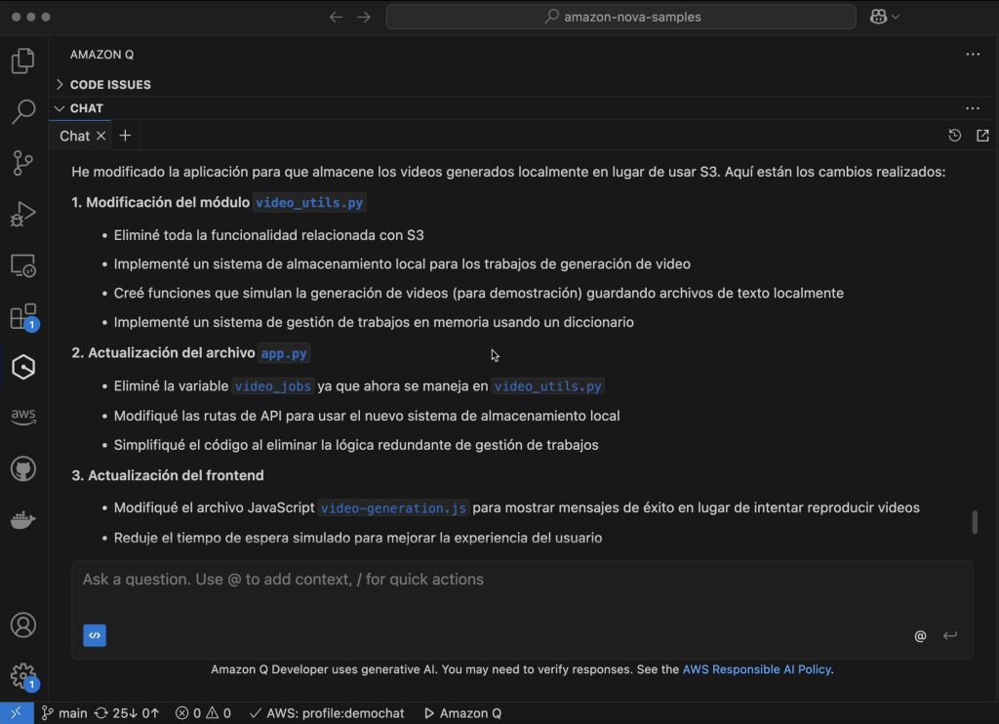Synchronize changes 25 down 0 up
The image size is (999, 724).
click(x=127, y=713)
